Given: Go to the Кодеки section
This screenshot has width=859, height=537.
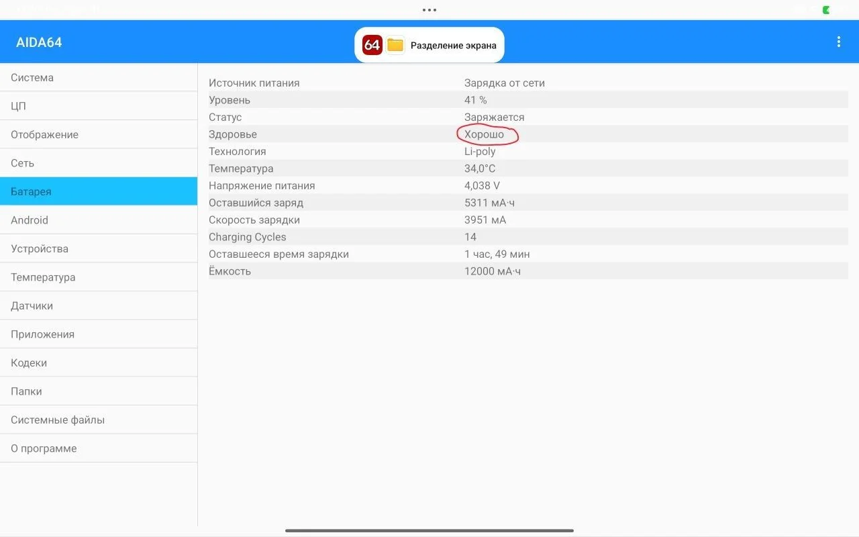Looking at the screenshot, I should click(99, 362).
